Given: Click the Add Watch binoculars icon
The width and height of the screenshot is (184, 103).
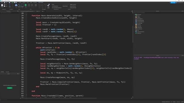Looking at the screenshot, I should coord(48,6).
